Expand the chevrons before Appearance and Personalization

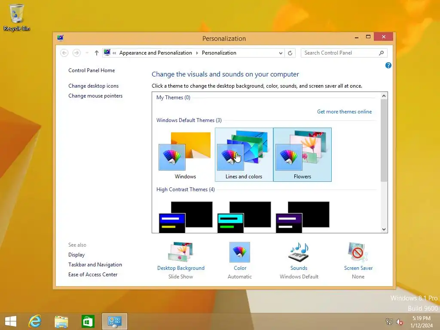114,53
